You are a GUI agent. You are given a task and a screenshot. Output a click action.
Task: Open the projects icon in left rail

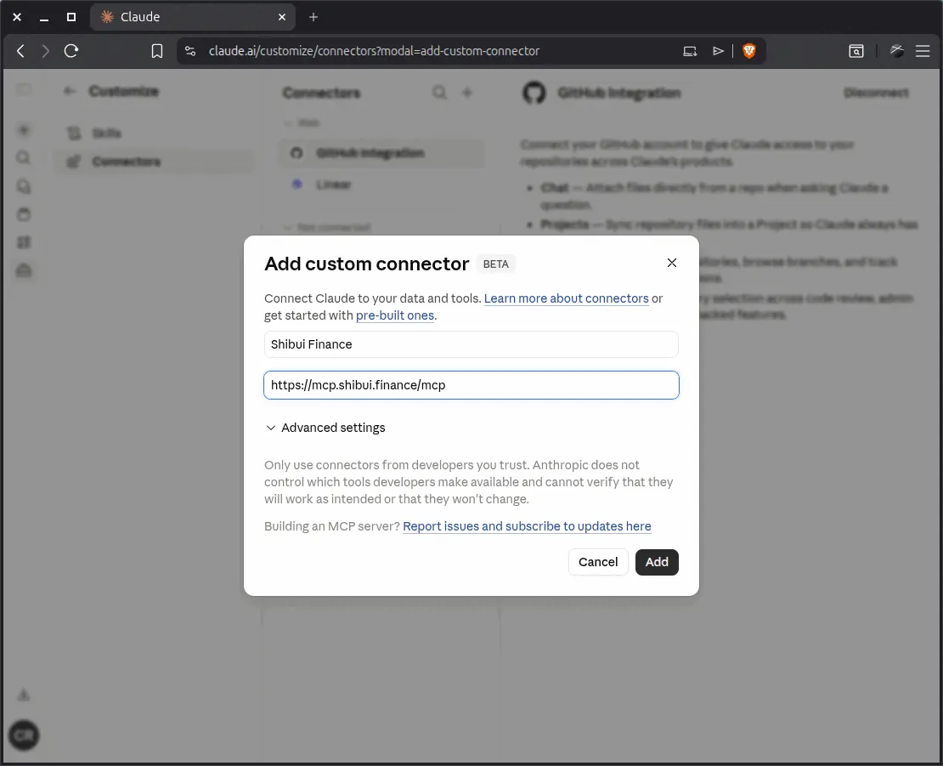click(x=24, y=214)
